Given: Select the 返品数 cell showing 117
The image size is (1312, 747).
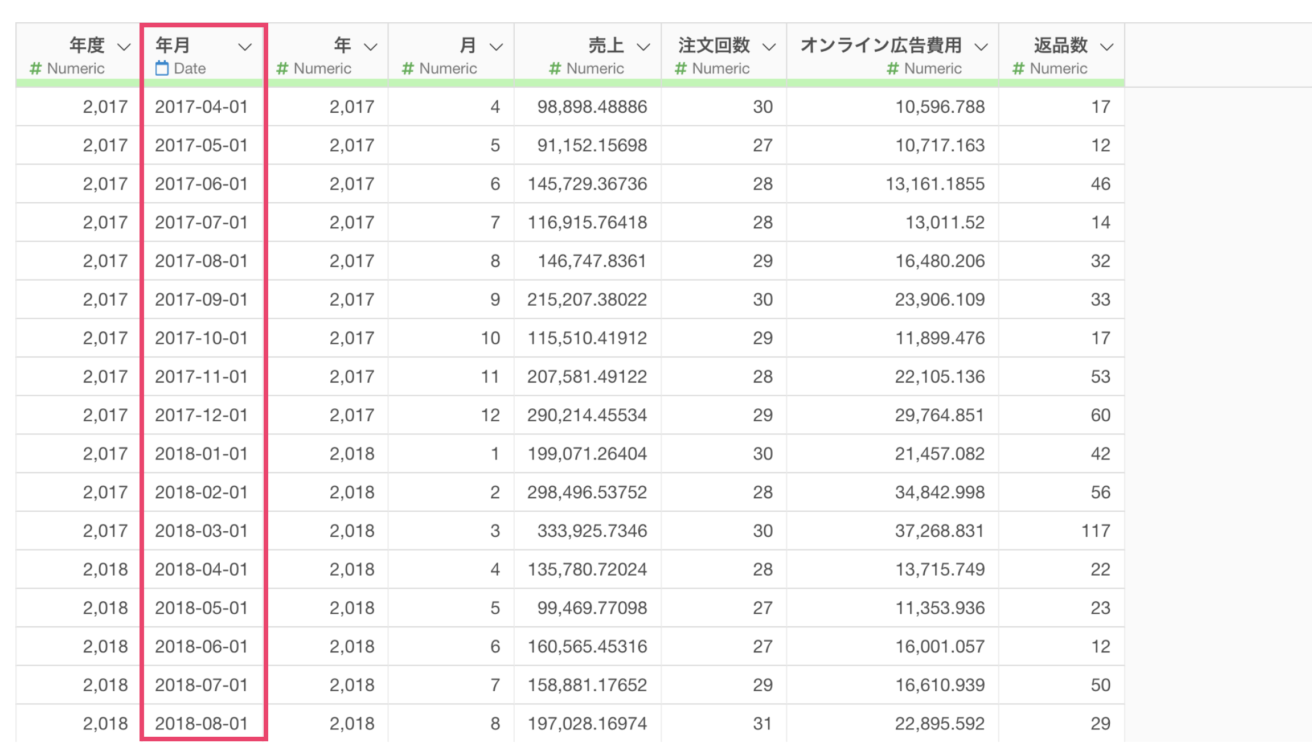Looking at the screenshot, I should [x=1095, y=531].
